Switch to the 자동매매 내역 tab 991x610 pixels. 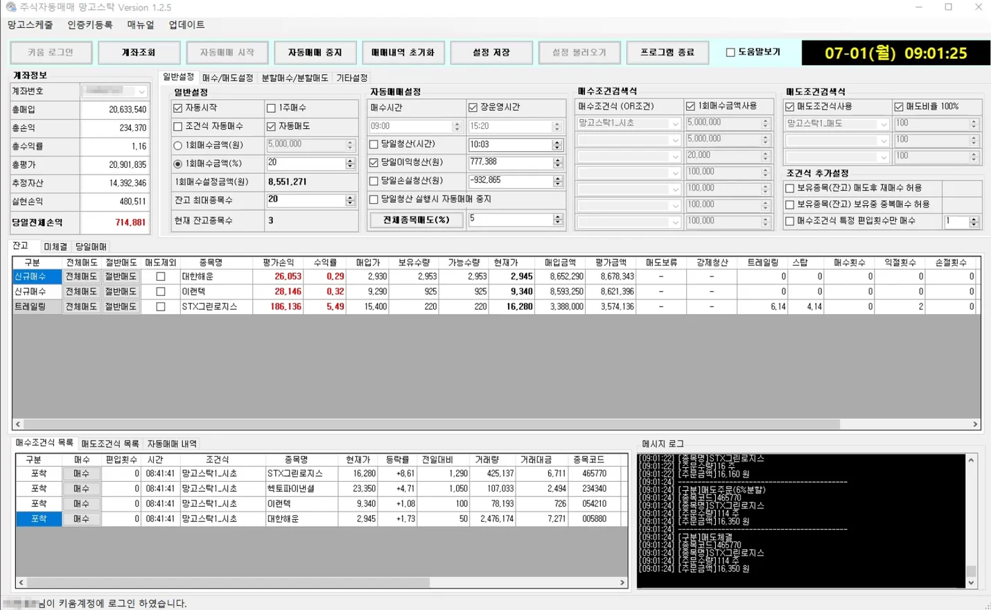coord(172,444)
